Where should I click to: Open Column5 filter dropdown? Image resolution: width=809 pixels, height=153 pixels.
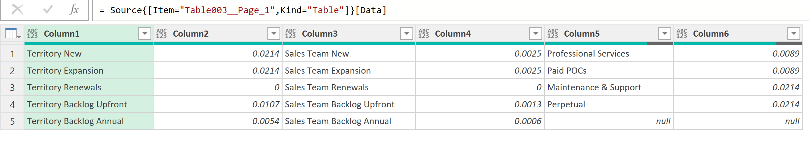pyautogui.click(x=665, y=33)
